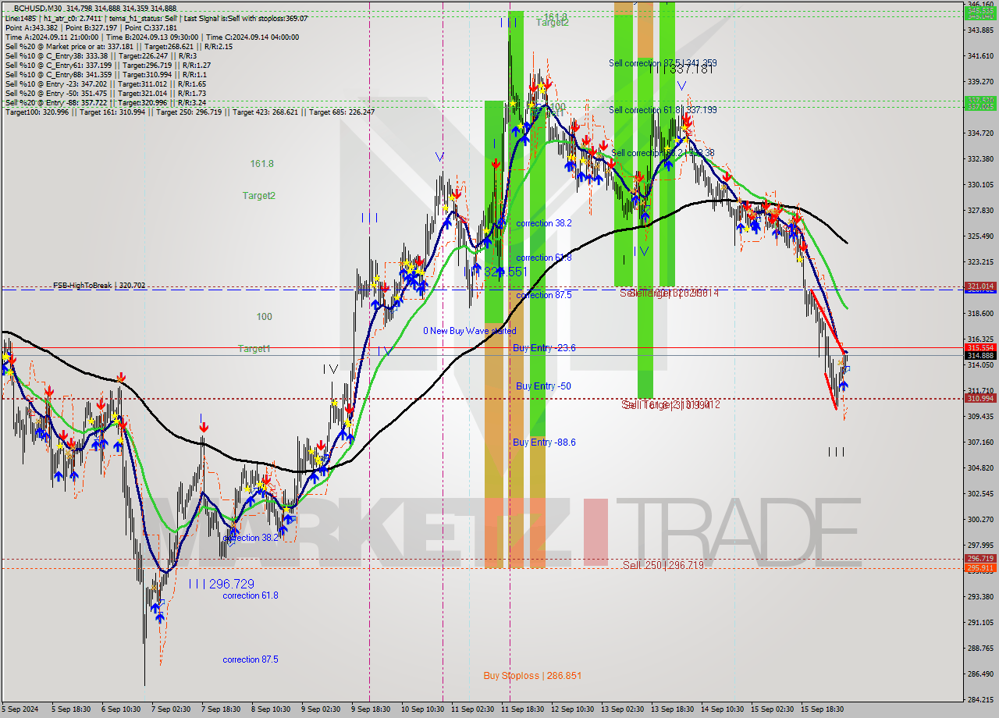The image size is (999, 718).
Task: Click 'Sell correction 87.5 | 341.359' label
Action: pyautogui.click(x=663, y=63)
